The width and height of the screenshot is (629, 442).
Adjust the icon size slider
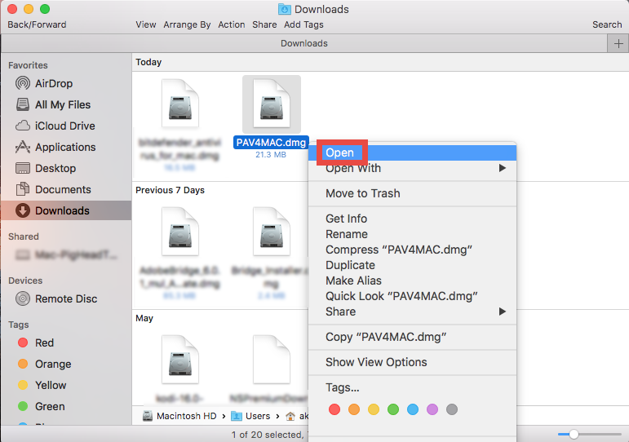[574, 434]
